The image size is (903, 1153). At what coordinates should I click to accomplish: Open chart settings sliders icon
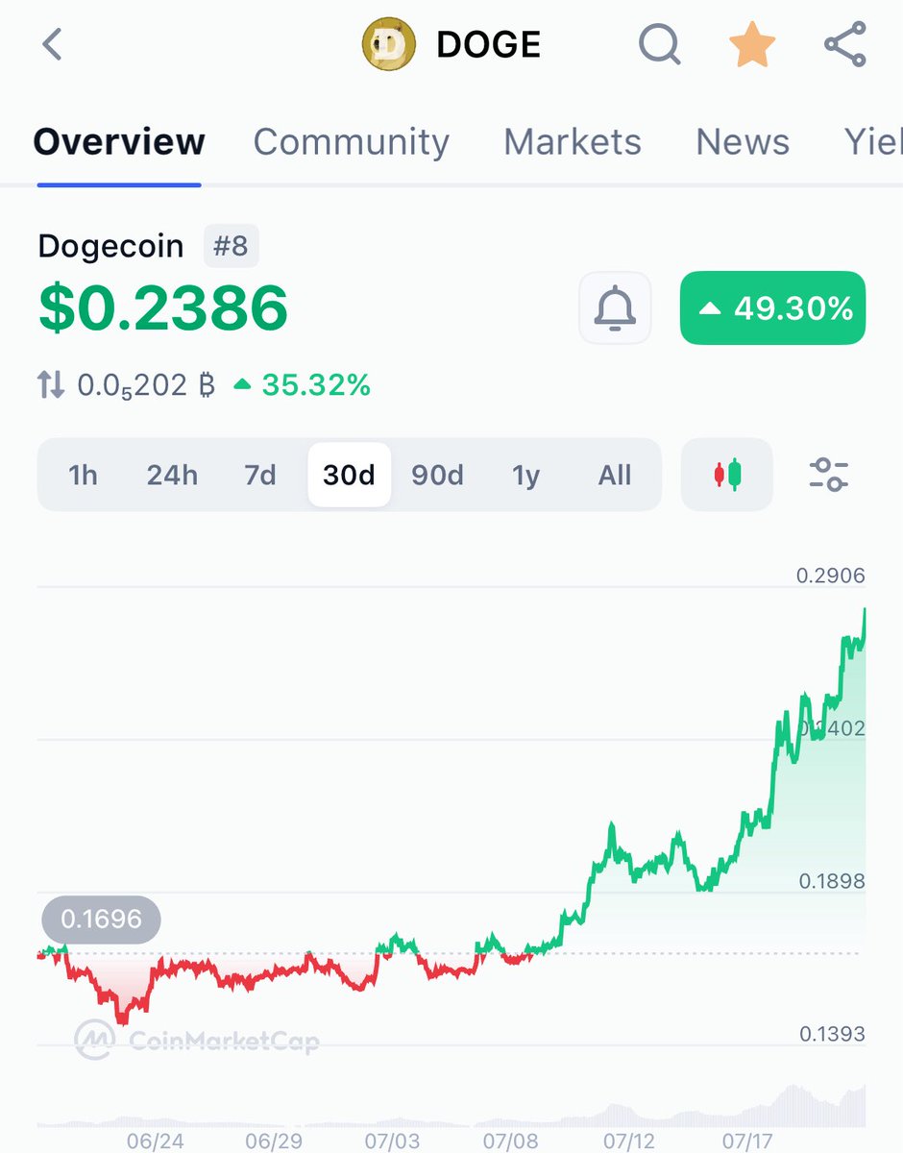[829, 475]
